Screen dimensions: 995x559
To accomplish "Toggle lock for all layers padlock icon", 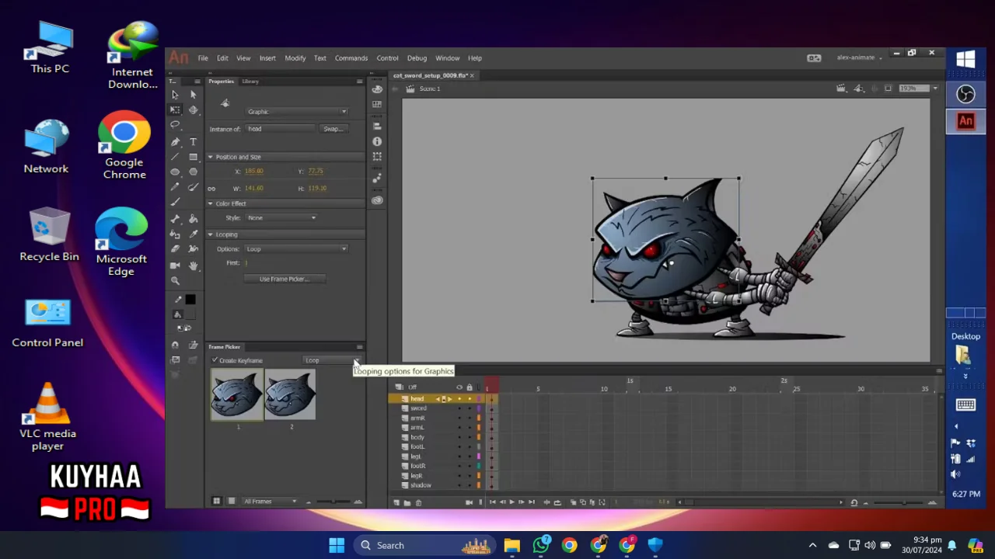I will coord(470,387).
